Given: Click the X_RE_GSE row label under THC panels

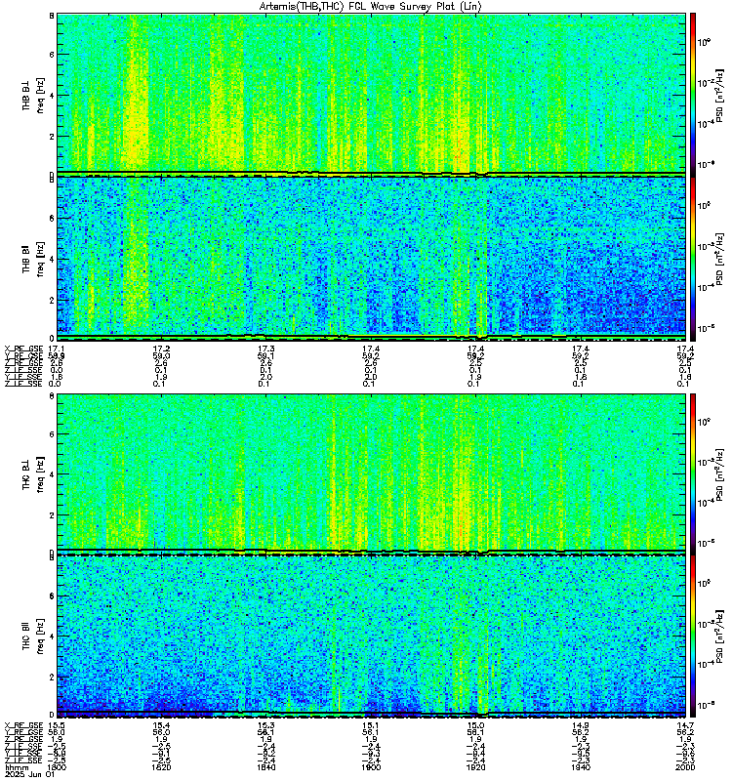Looking at the screenshot, I should click(x=23, y=725).
